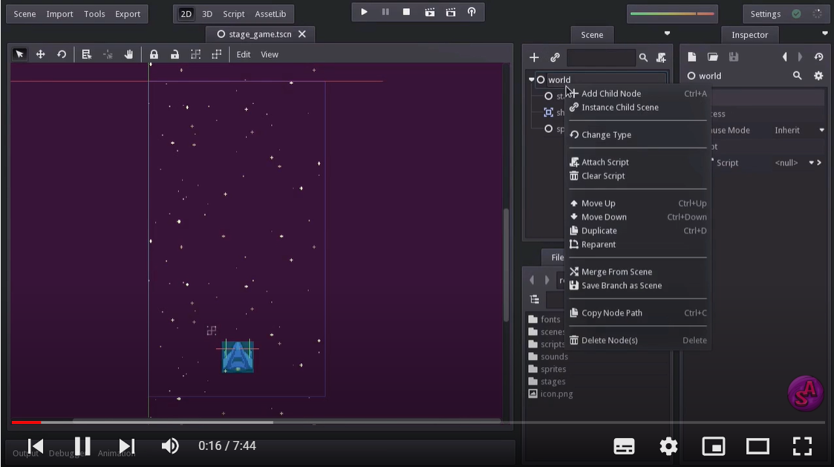Unlock the selected object with open lock
Viewport: 834px width, 467px height.
click(175, 54)
